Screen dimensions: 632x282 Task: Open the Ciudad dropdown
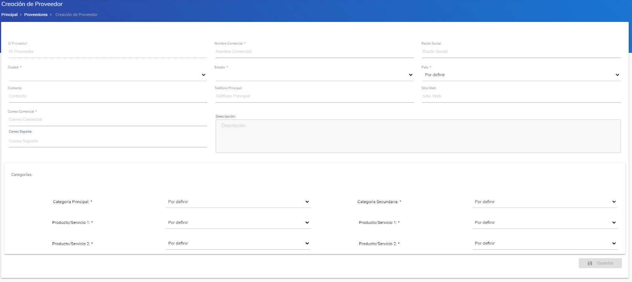(107, 75)
